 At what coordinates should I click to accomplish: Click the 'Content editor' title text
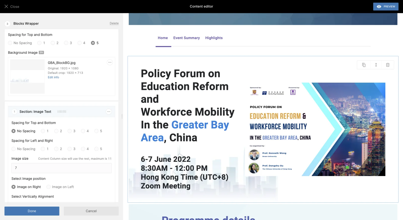click(x=201, y=7)
